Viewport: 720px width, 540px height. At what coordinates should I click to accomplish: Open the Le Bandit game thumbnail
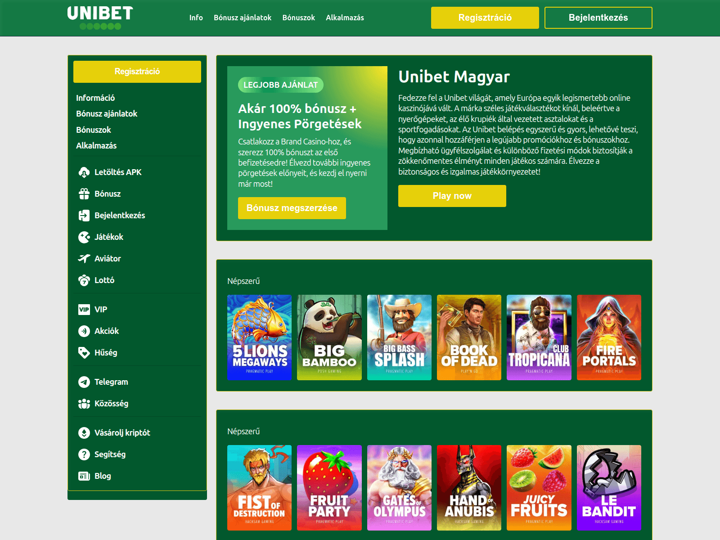tap(609, 488)
